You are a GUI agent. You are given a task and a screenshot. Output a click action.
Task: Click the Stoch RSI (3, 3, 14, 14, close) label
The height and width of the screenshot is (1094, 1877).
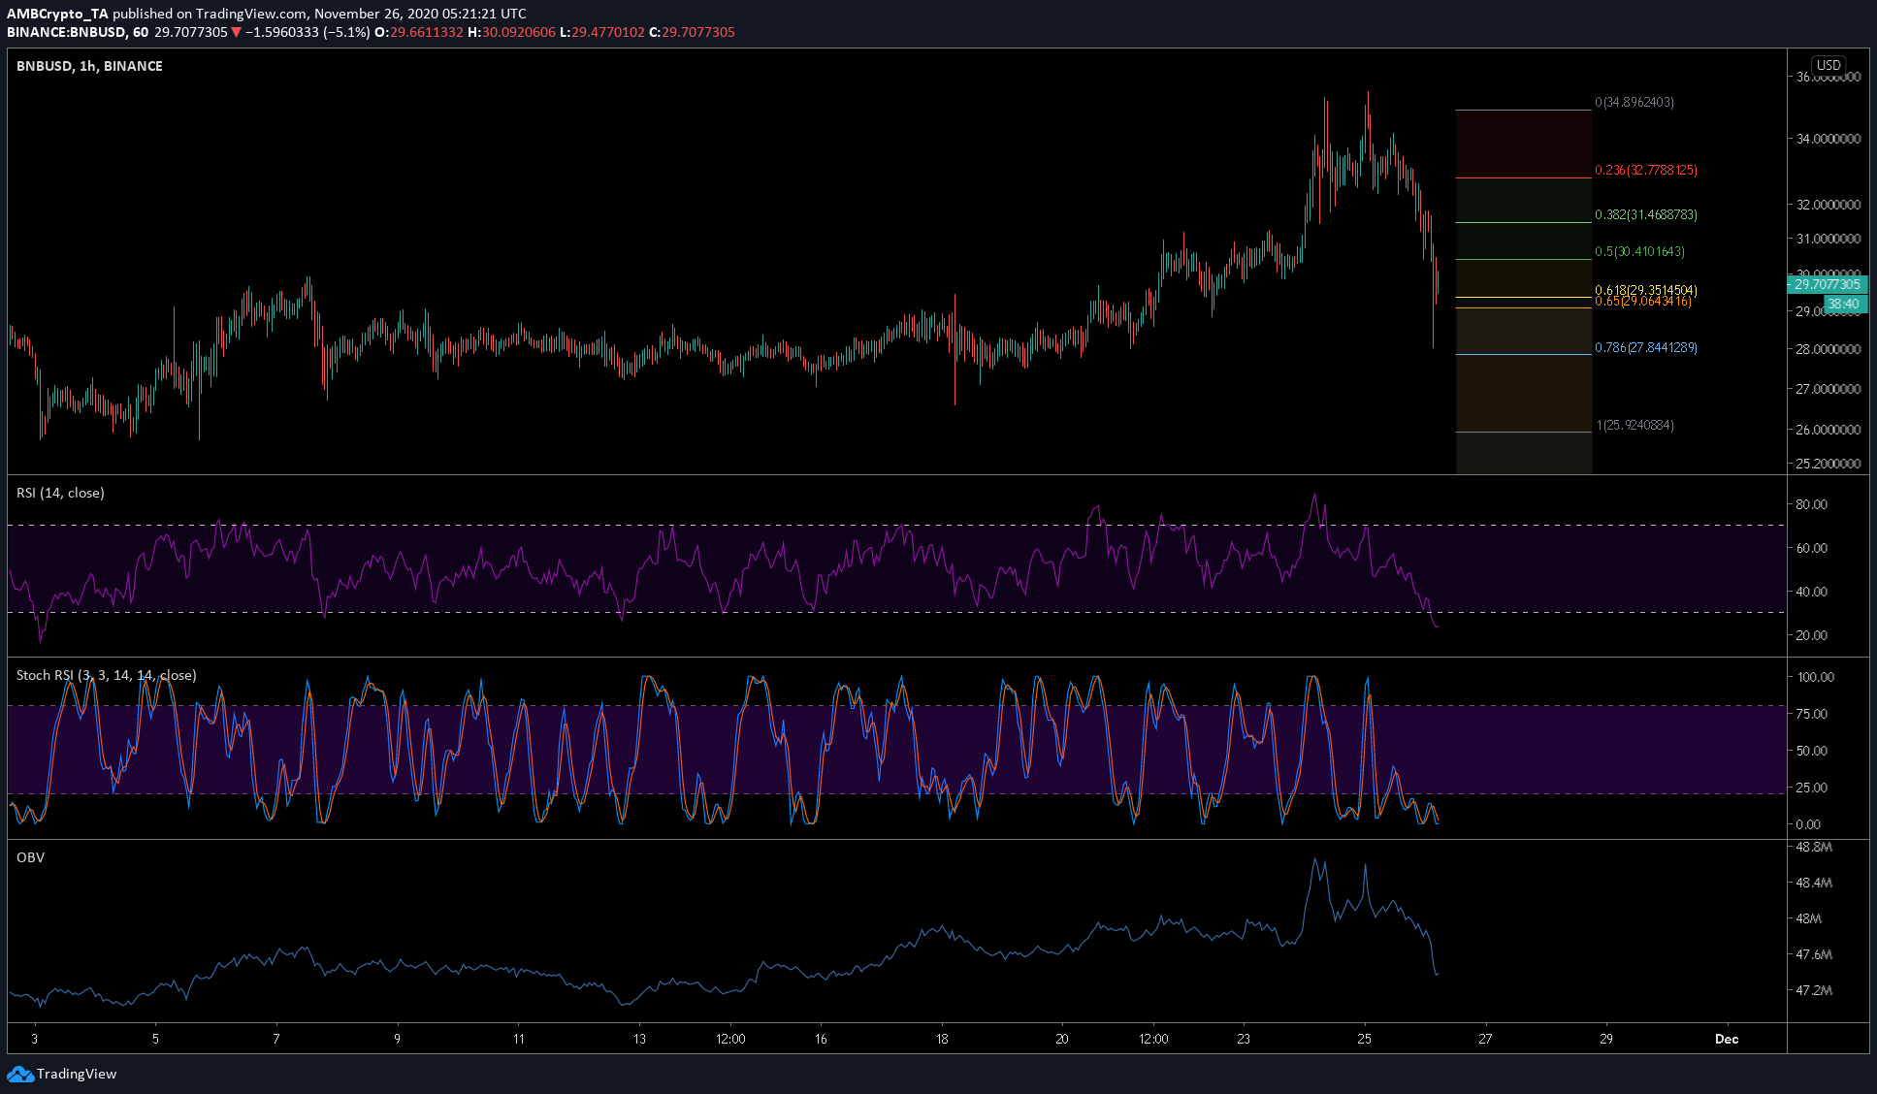pos(107,675)
